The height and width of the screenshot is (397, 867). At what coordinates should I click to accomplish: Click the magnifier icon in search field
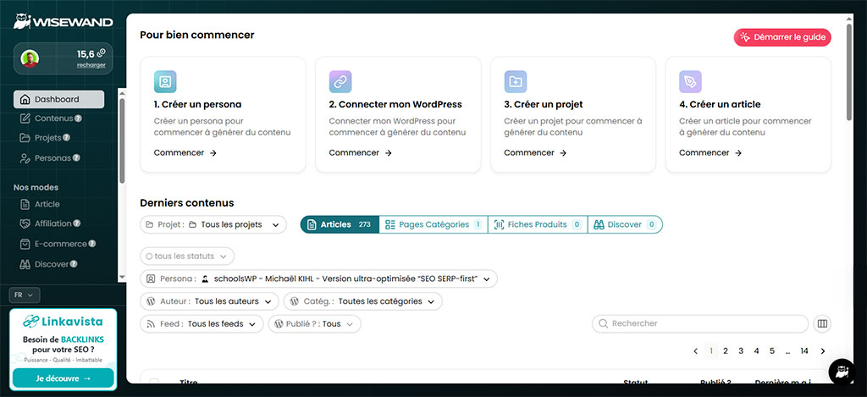[x=602, y=323]
